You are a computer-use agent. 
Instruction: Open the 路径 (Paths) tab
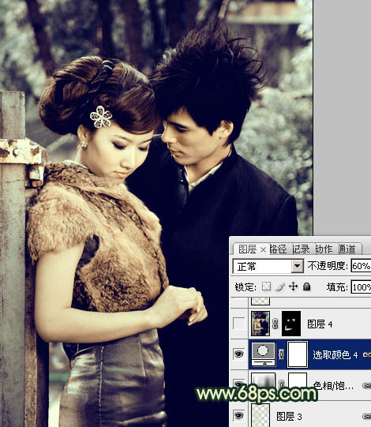278,249
